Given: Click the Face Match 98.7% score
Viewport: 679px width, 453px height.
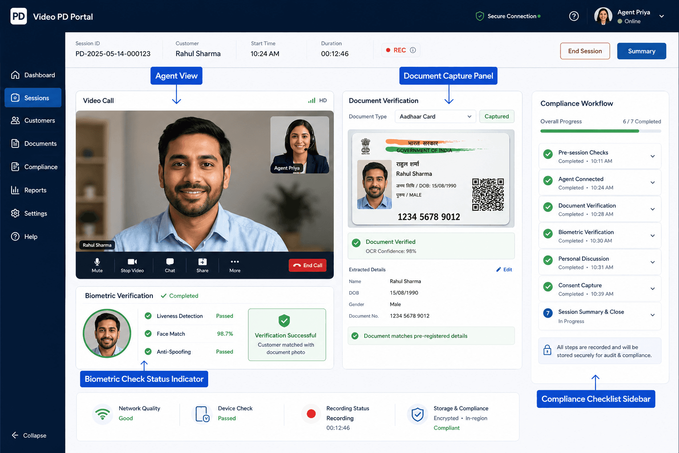Looking at the screenshot, I should [x=225, y=334].
